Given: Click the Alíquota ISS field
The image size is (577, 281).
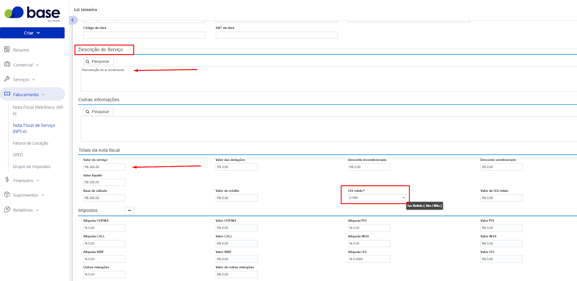Looking at the screenshot, I should tap(369, 259).
